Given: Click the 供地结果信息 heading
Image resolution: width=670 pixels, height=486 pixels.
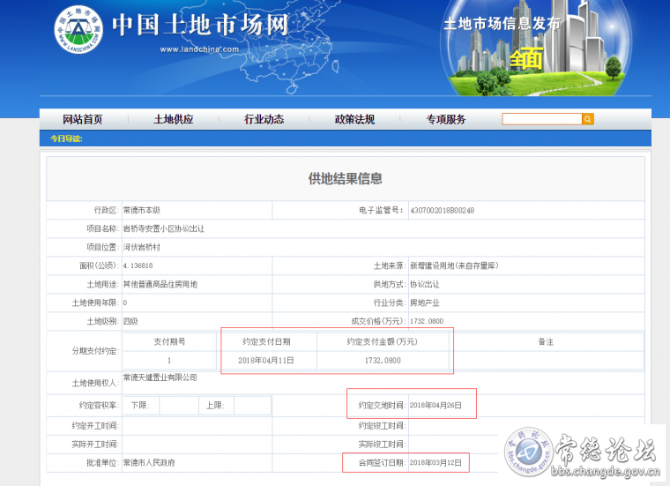Looking at the screenshot, I should [x=346, y=179].
